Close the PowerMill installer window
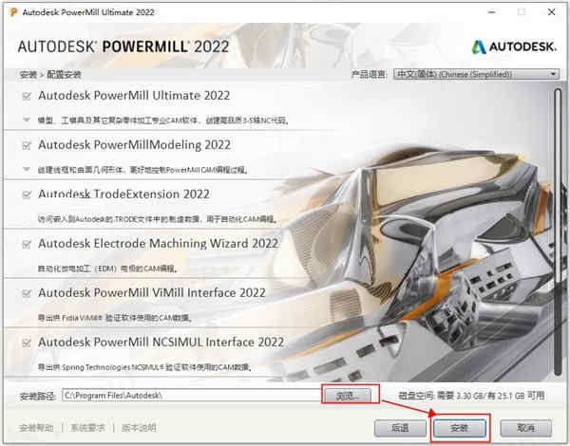Screen dimensions: 570x446 click(551, 12)
